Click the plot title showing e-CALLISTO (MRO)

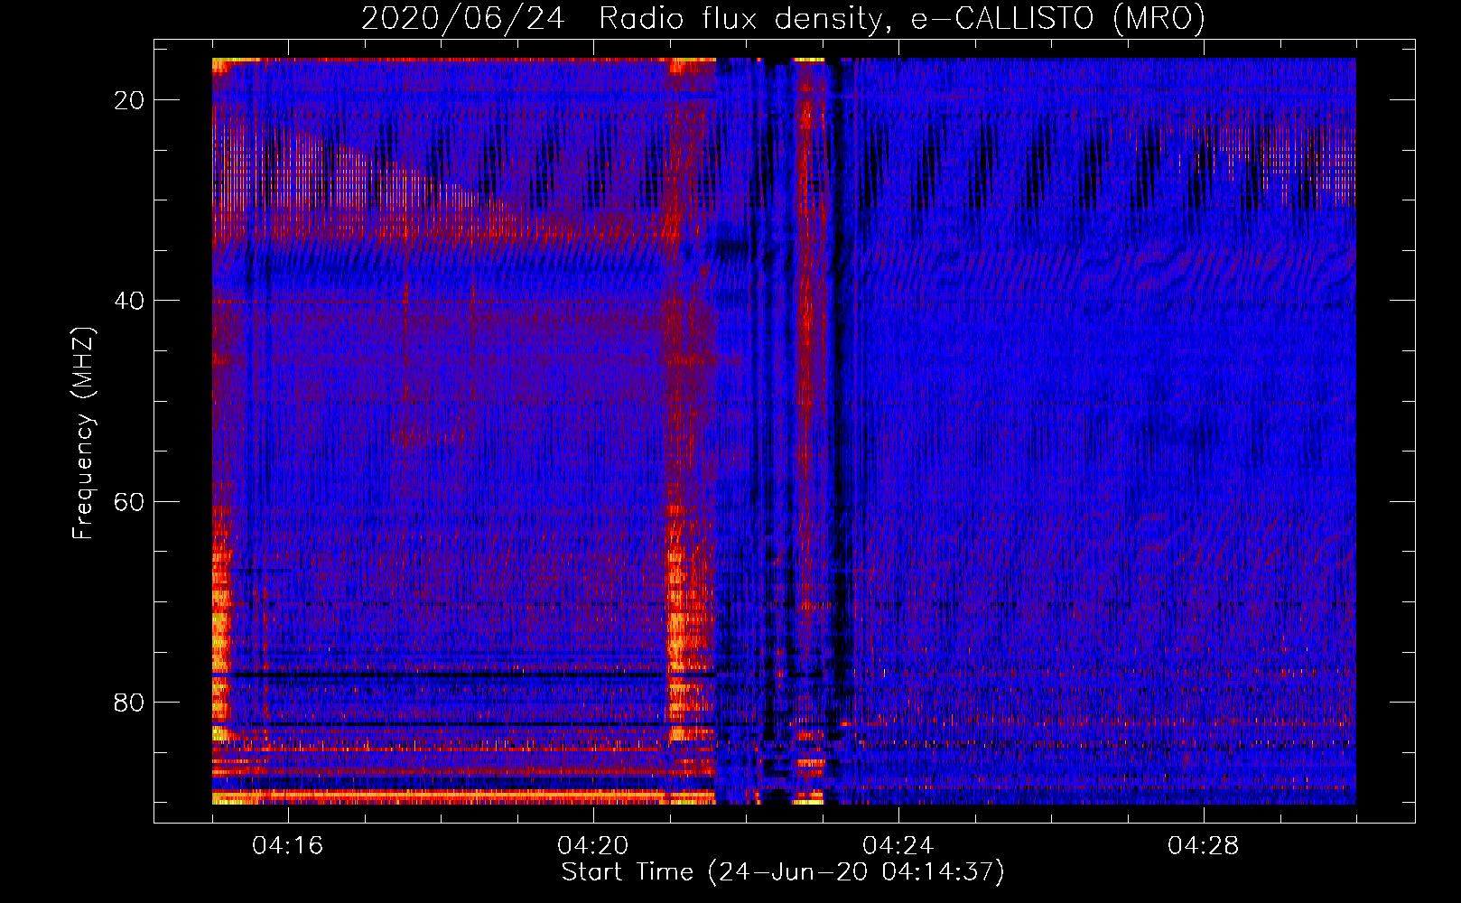[x=783, y=19]
